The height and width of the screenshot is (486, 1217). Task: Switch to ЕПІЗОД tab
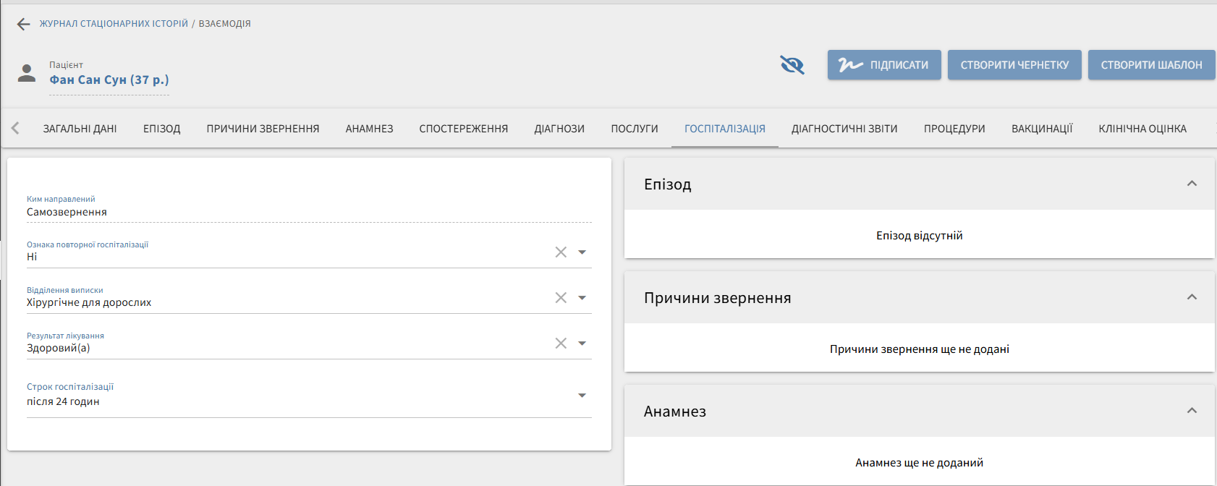162,129
